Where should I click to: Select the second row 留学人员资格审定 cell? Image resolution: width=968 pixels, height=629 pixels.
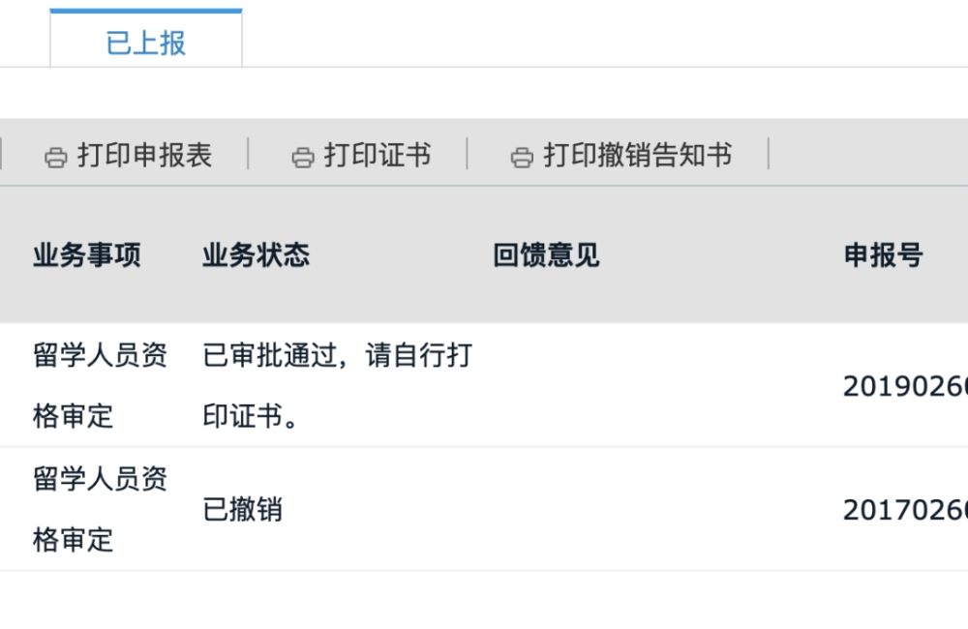100,509
